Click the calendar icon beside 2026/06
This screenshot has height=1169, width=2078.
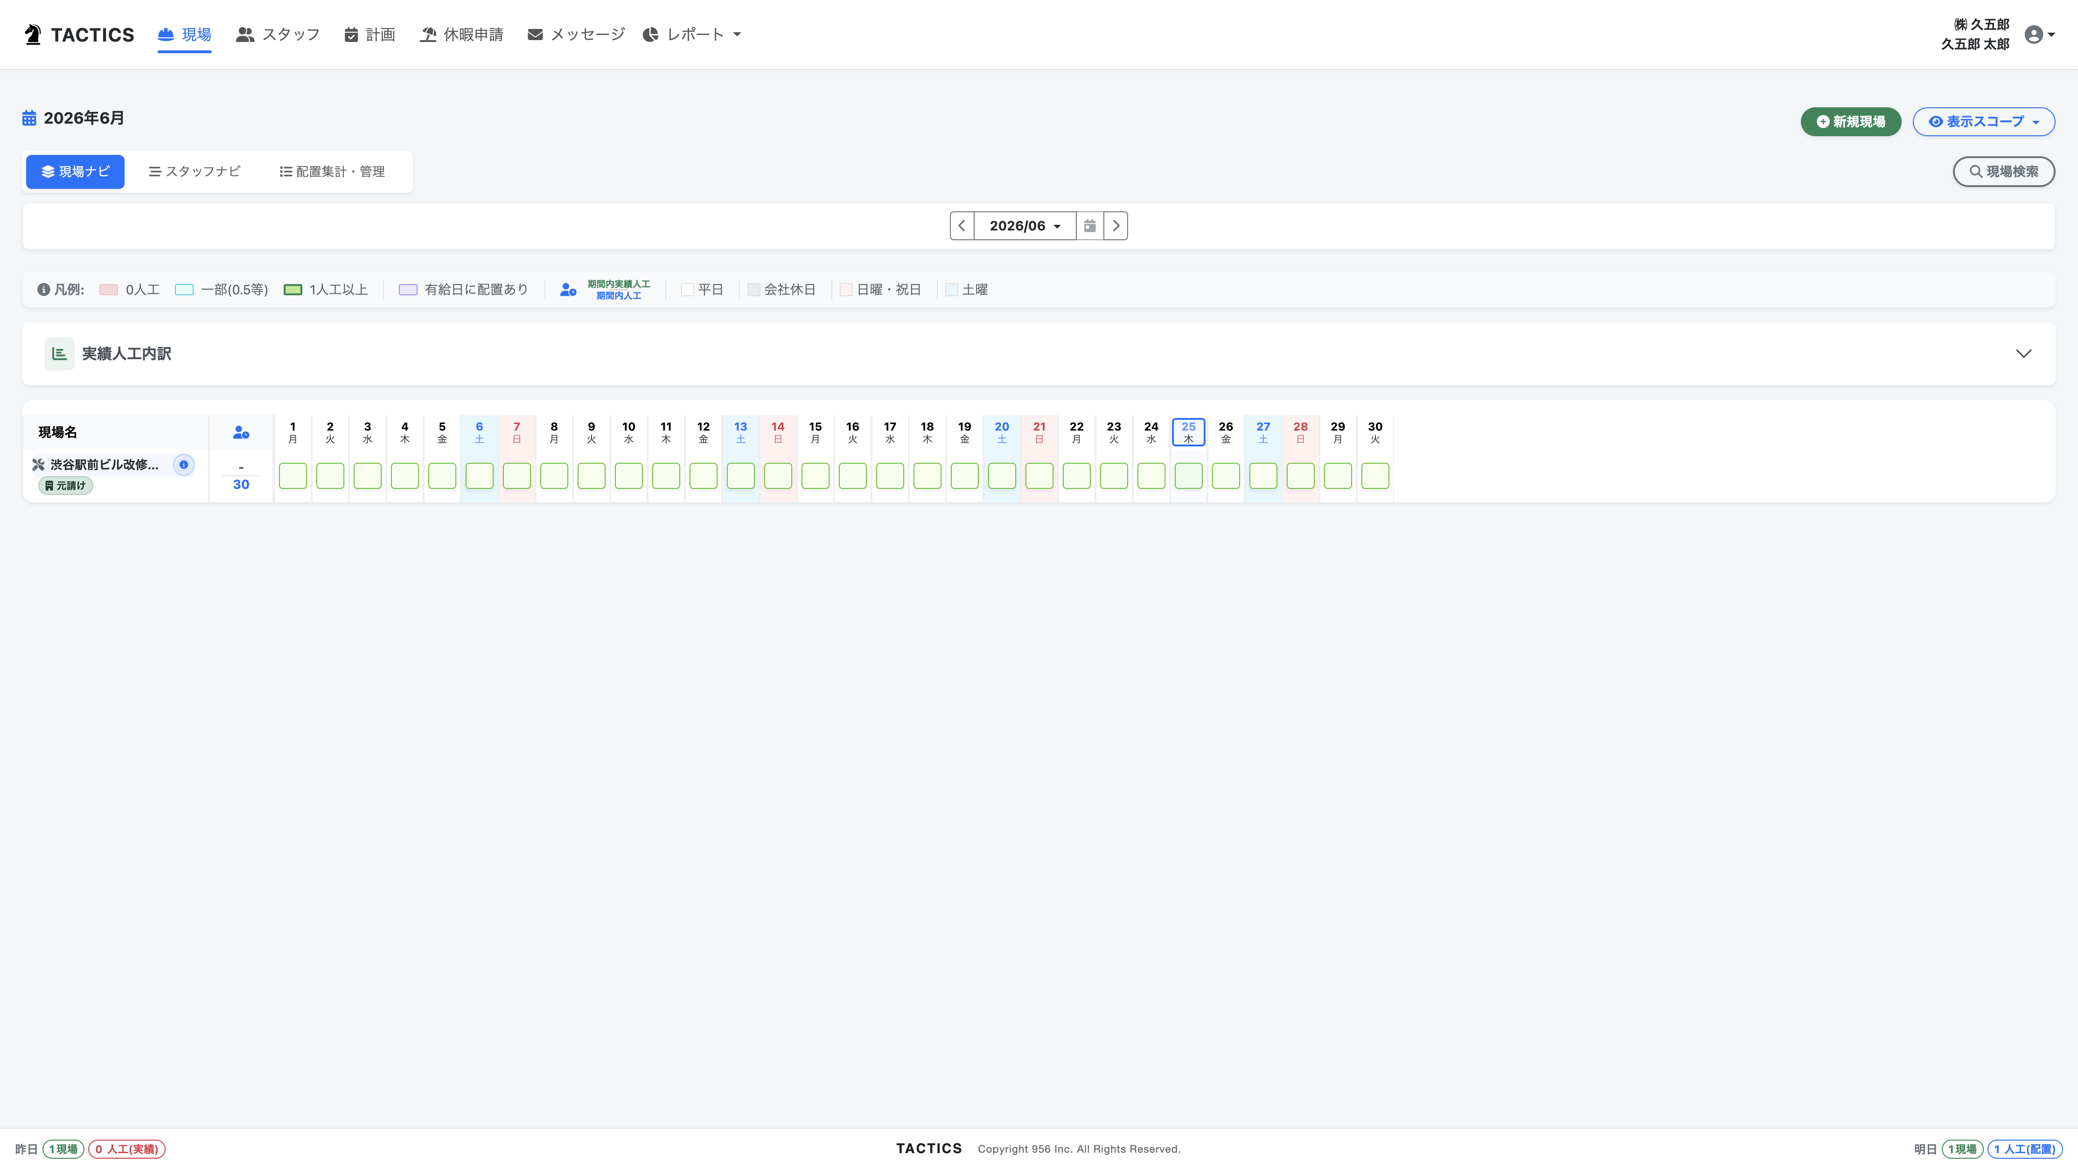tap(1089, 226)
